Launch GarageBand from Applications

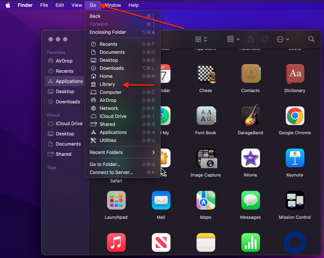click(x=251, y=115)
